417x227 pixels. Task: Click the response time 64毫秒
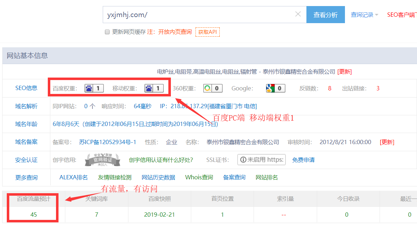click(143, 106)
